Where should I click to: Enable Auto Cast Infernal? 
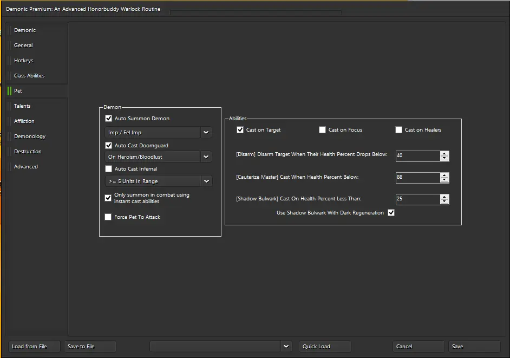[x=109, y=168]
